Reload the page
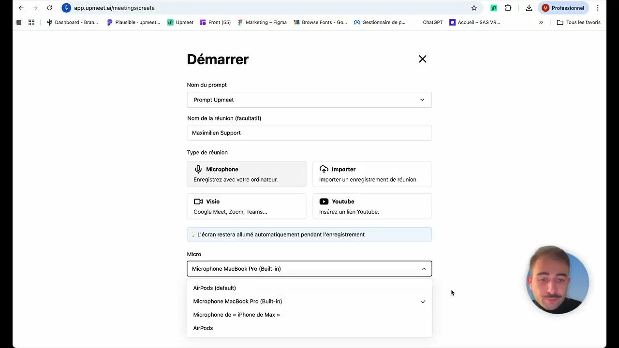 49,8
